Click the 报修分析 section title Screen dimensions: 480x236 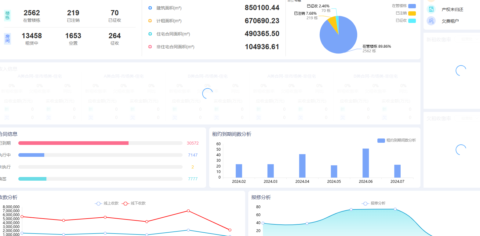pos(261,197)
